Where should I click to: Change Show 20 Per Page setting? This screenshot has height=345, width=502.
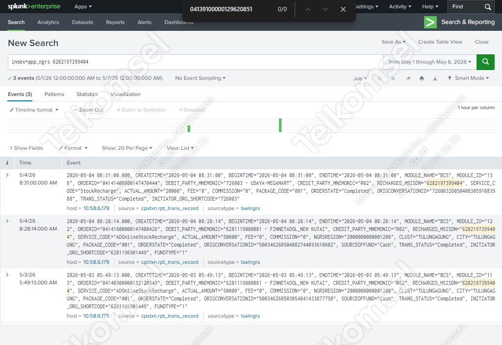tap(127, 148)
